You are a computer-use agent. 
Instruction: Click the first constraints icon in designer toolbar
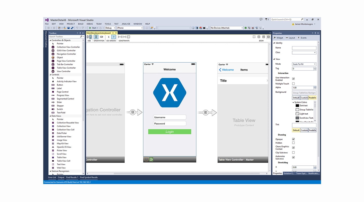tap(120, 37)
